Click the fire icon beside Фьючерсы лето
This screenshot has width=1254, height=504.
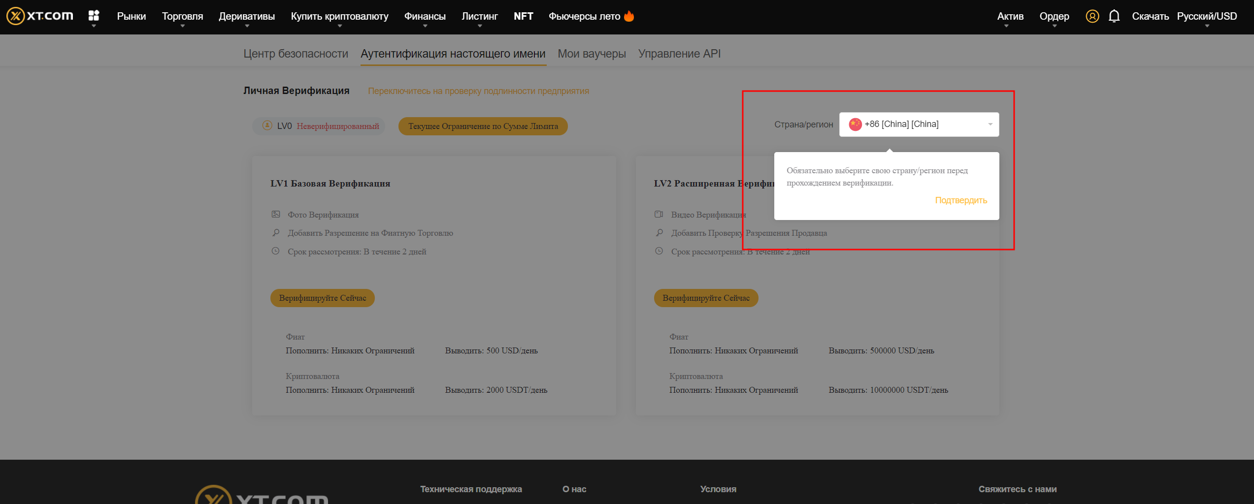(x=629, y=16)
